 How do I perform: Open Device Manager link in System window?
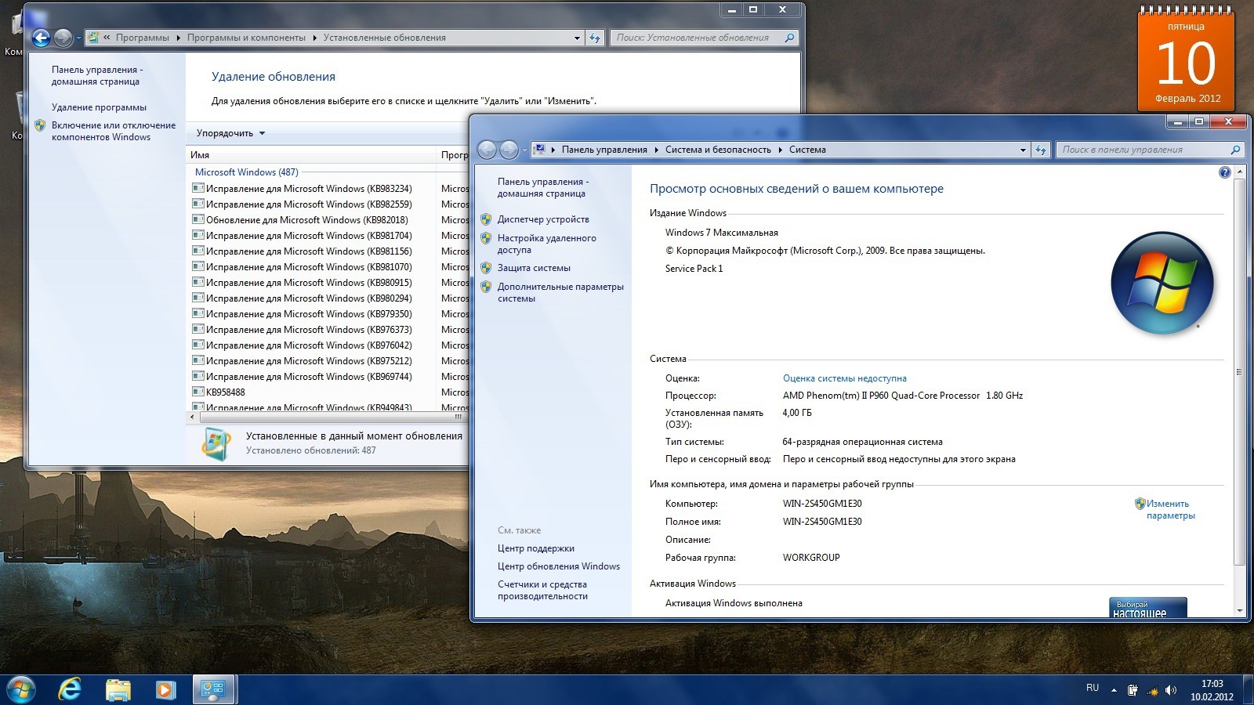click(543, 219)
